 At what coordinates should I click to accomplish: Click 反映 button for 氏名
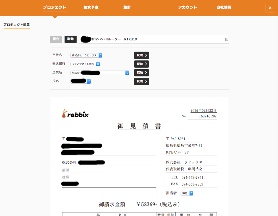pos(141,81)
